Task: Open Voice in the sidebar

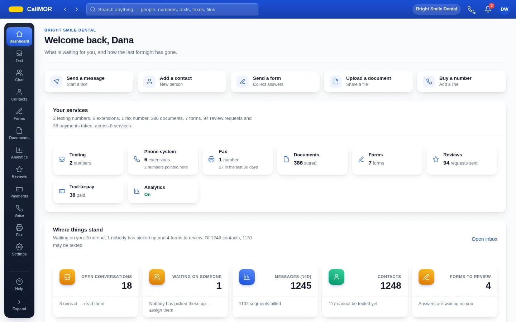Action: 19,211
